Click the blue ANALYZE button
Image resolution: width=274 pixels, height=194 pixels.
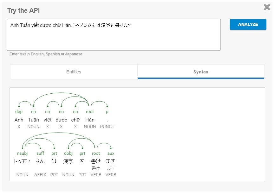pyautogui.click(x=248, y=24)
